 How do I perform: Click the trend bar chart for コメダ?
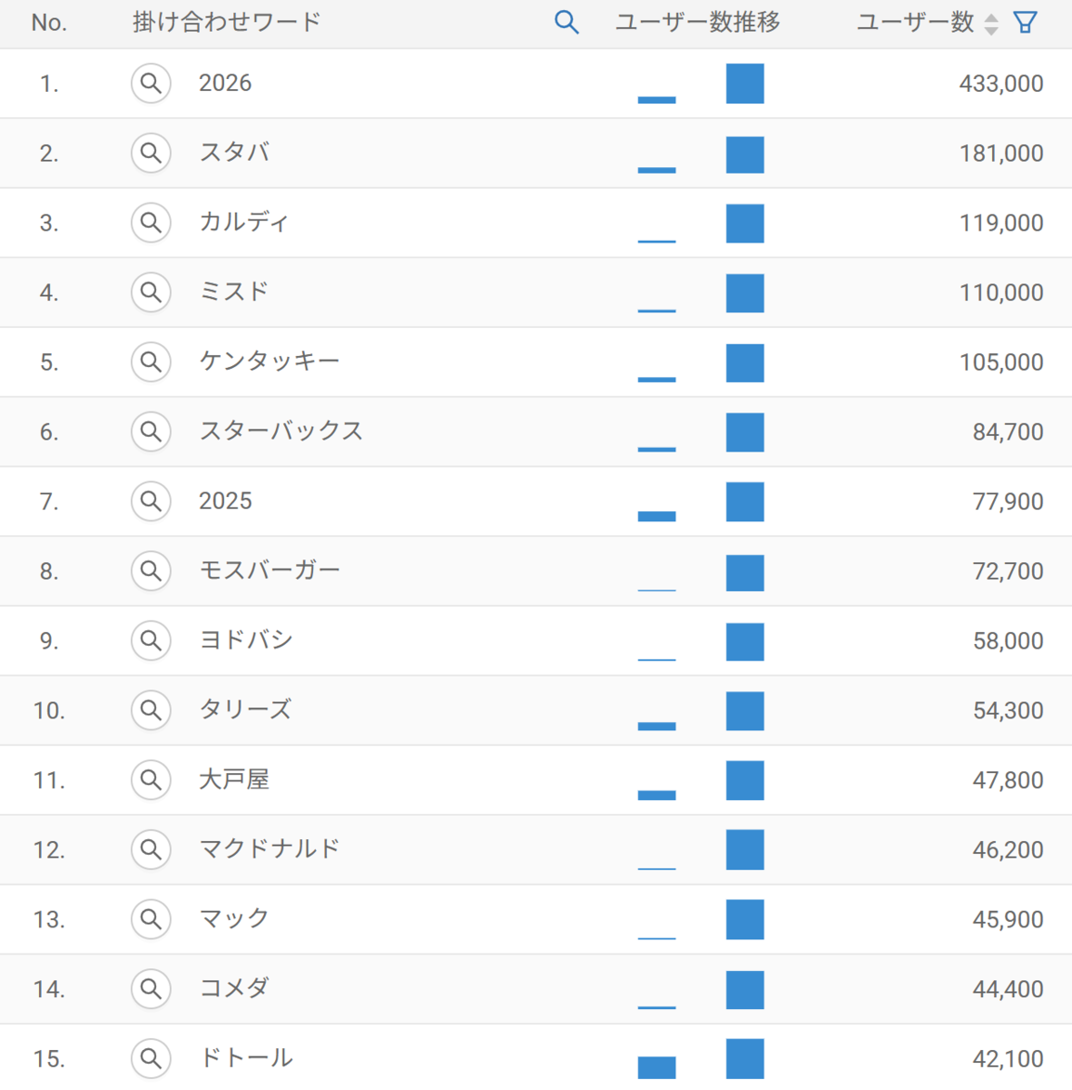click(x=701, y=989)
